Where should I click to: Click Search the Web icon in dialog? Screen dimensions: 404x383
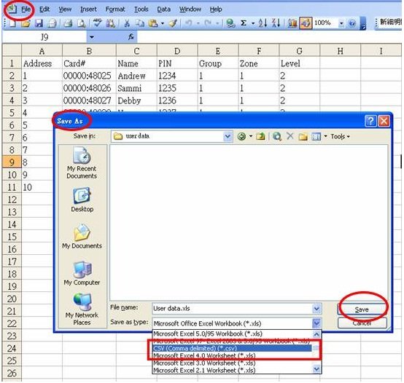click(277, 136)
